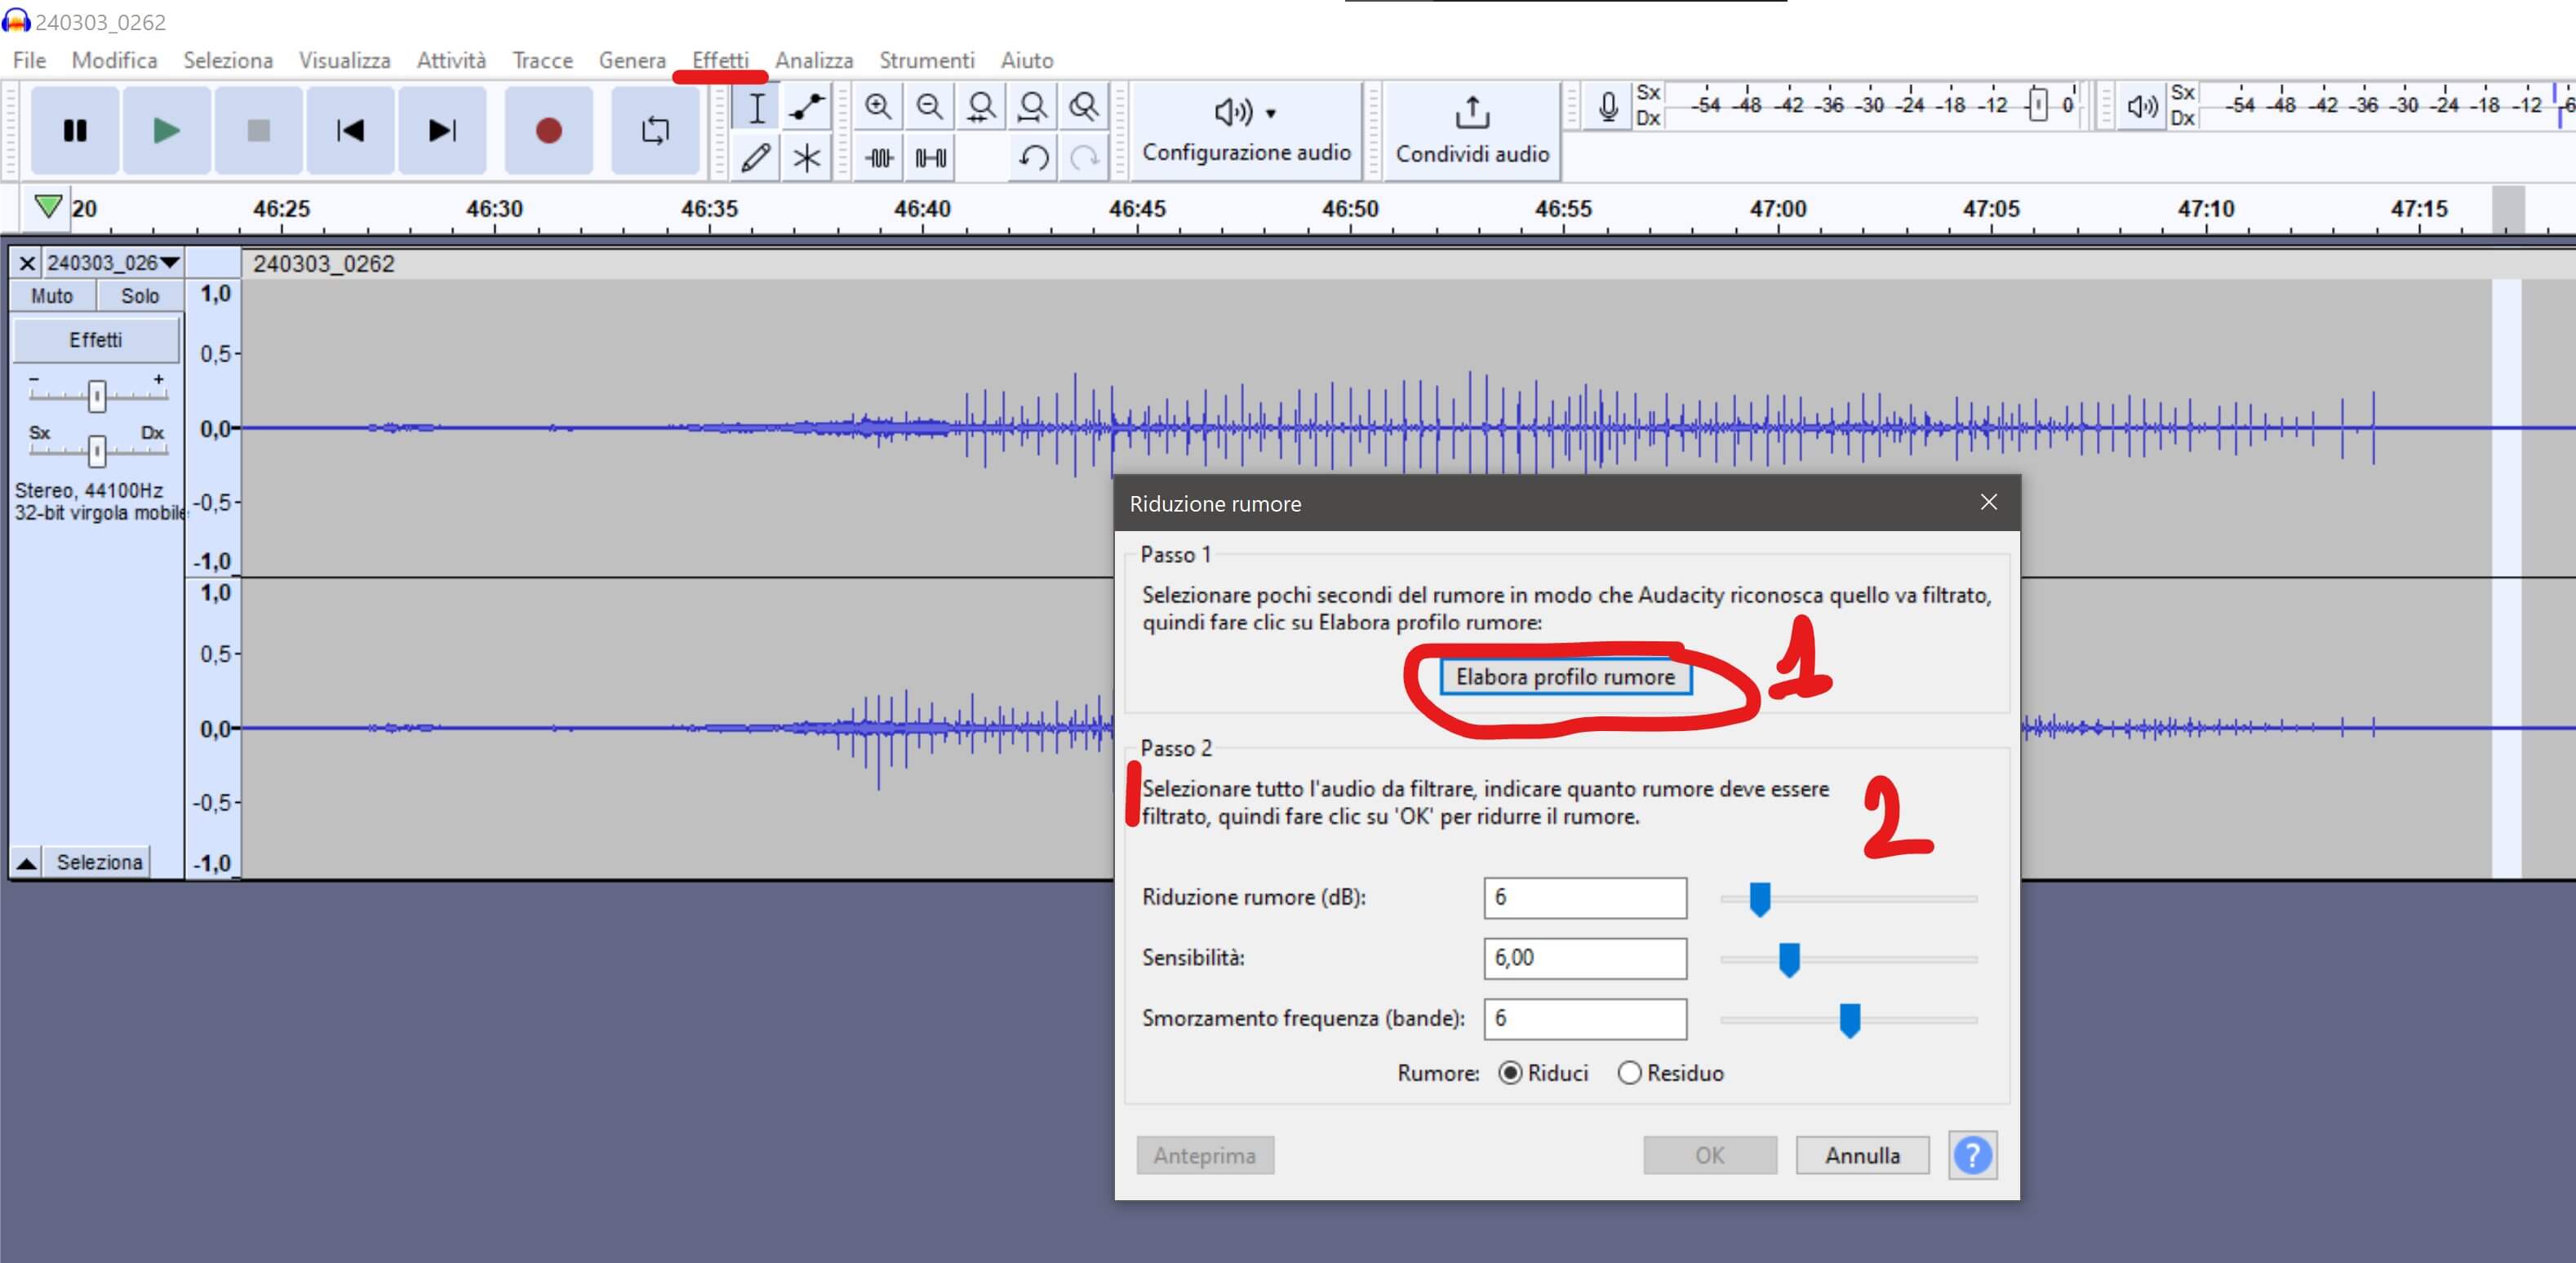Select the Envelope tool

pos(806,107)
